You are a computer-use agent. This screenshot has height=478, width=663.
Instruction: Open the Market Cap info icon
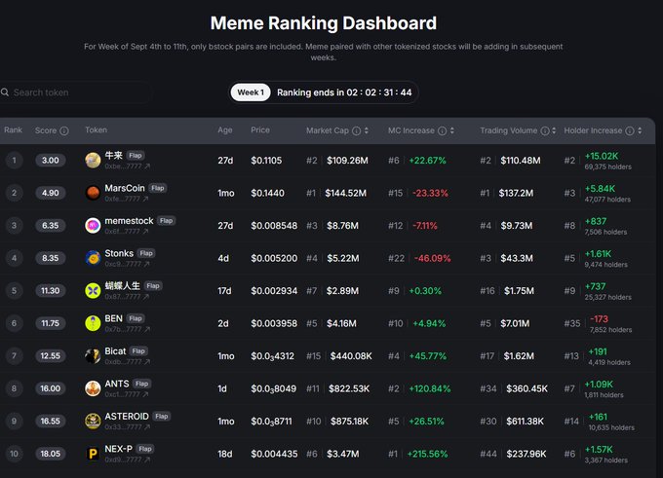357,130
